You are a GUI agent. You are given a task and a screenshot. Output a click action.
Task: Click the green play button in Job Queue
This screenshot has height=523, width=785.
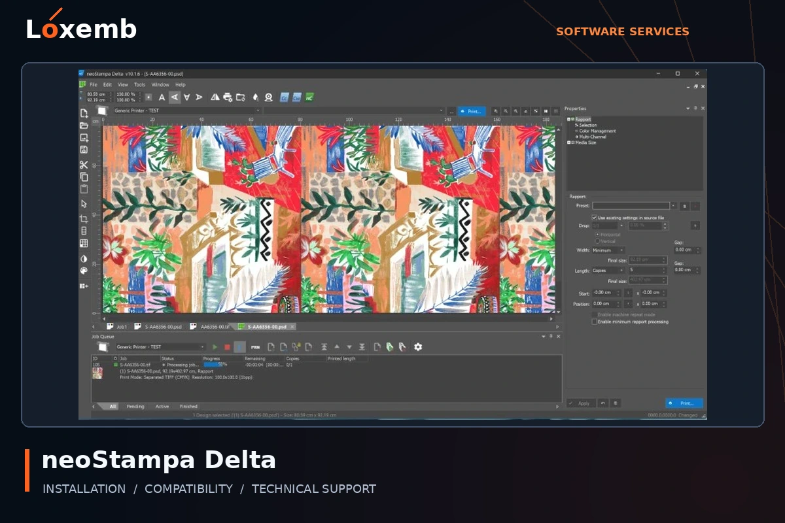pos(215,347)
